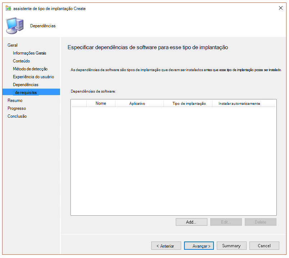Go to Resumo step
This screenshot has width=289, height=258.
pyautogui.click(x=15, y=100)
